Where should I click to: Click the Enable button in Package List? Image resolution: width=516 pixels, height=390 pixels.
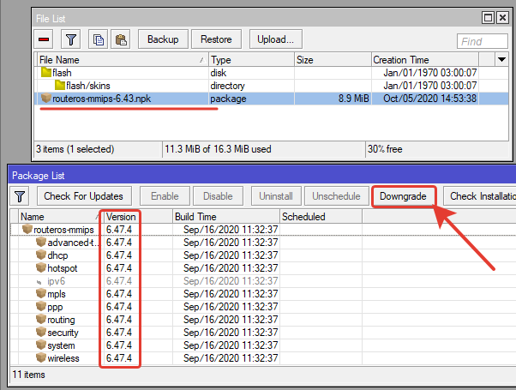tap(165, 196)
